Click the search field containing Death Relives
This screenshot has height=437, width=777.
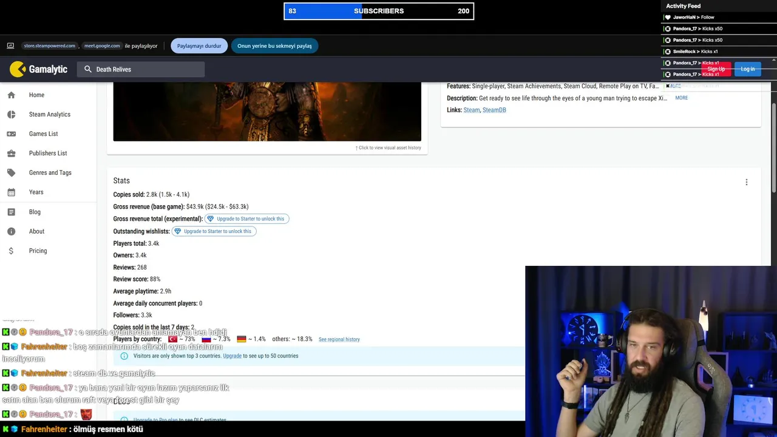click(141, 69)
